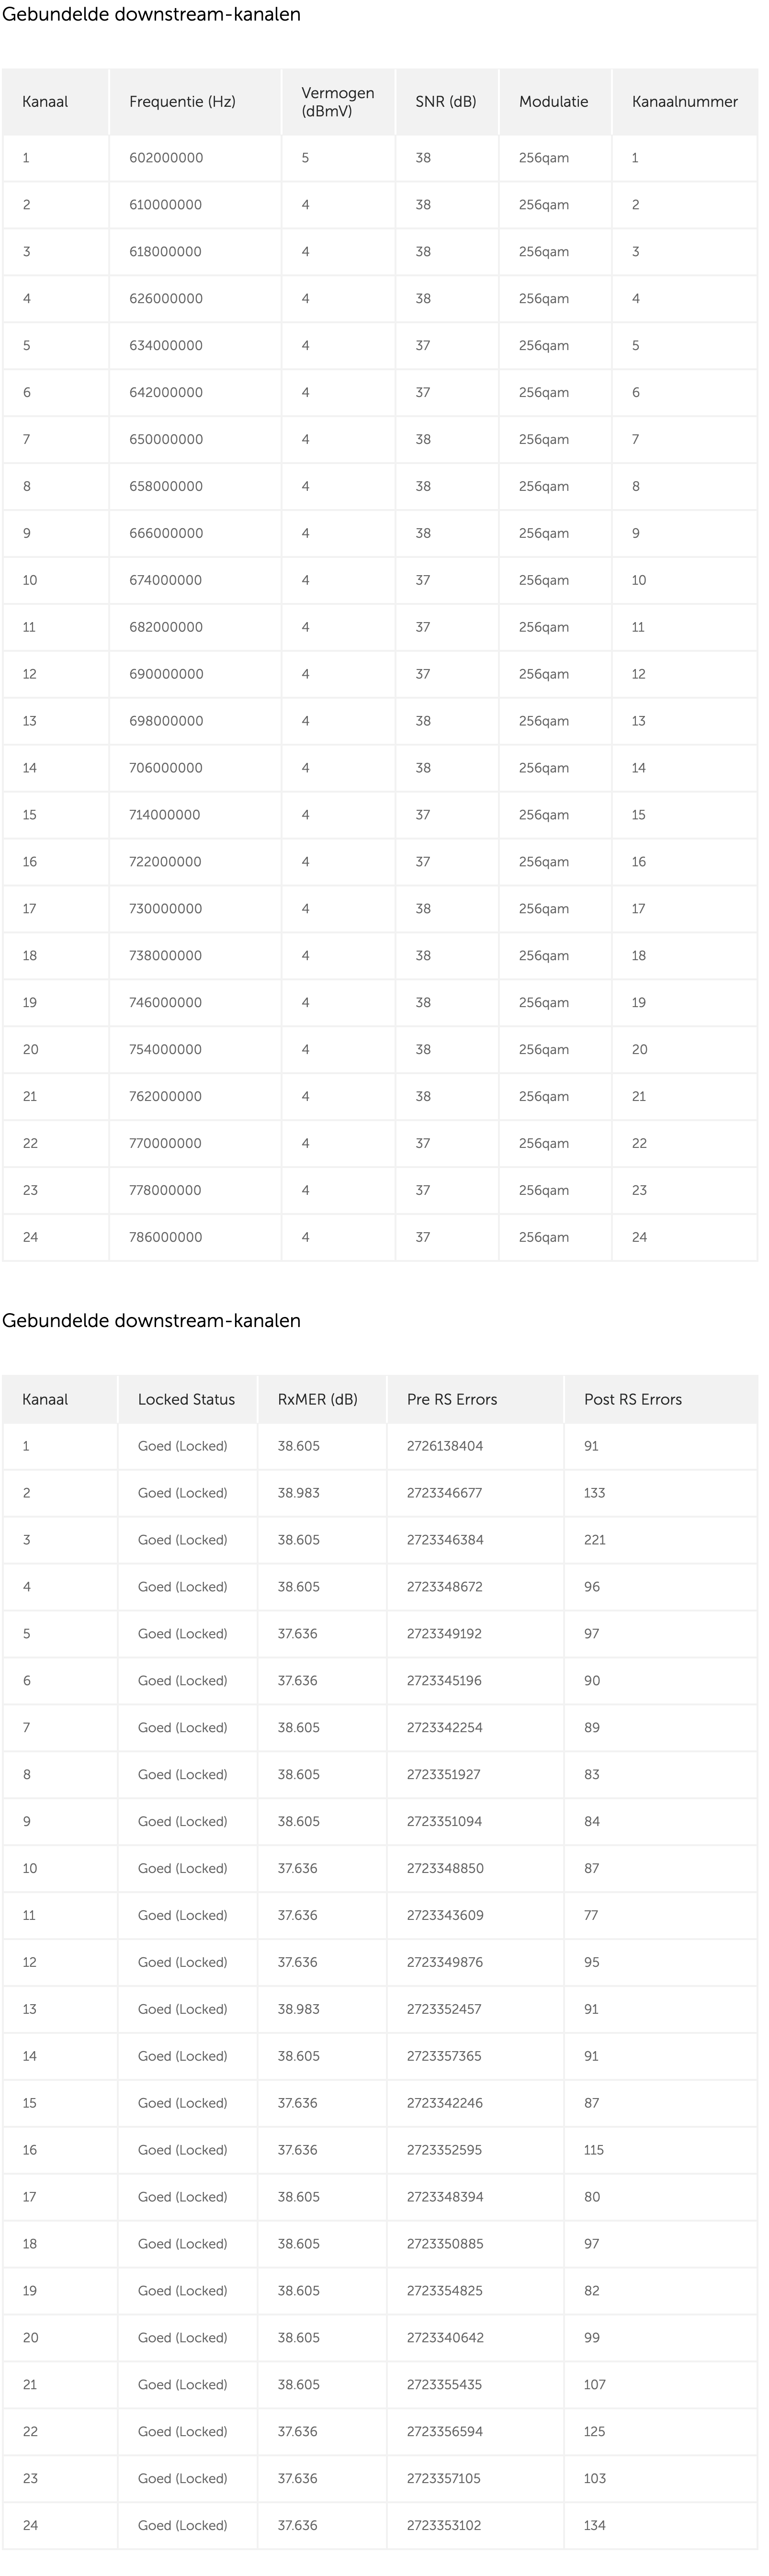Click the Kanaalnummer column header

tap(684, 102)
